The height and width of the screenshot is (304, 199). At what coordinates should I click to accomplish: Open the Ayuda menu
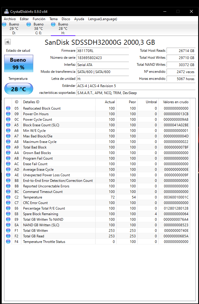coord(79,19)
